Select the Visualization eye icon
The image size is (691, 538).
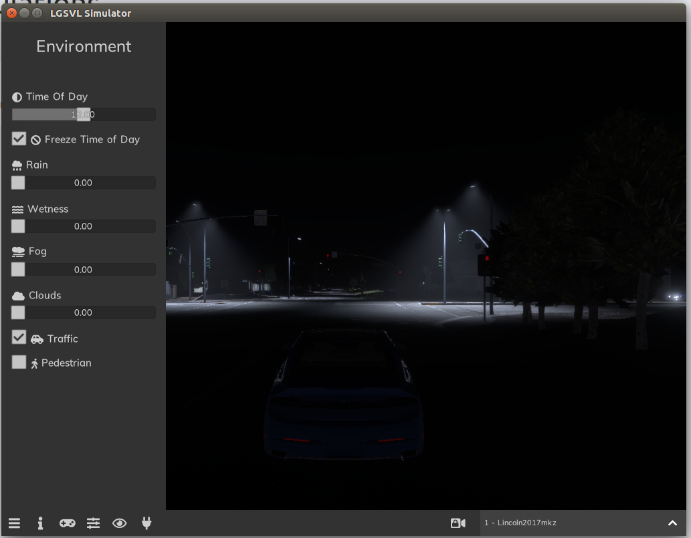tap(120, 523)
